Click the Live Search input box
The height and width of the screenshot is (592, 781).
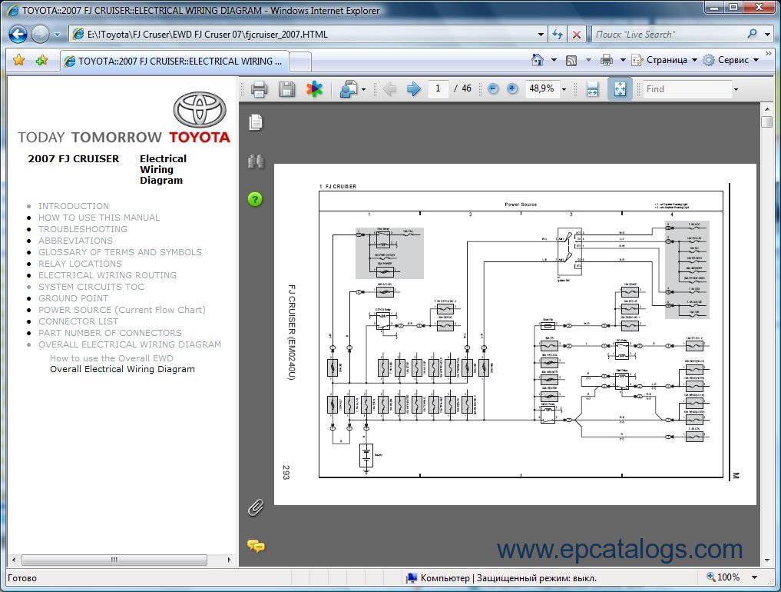(x=667, y=35)
